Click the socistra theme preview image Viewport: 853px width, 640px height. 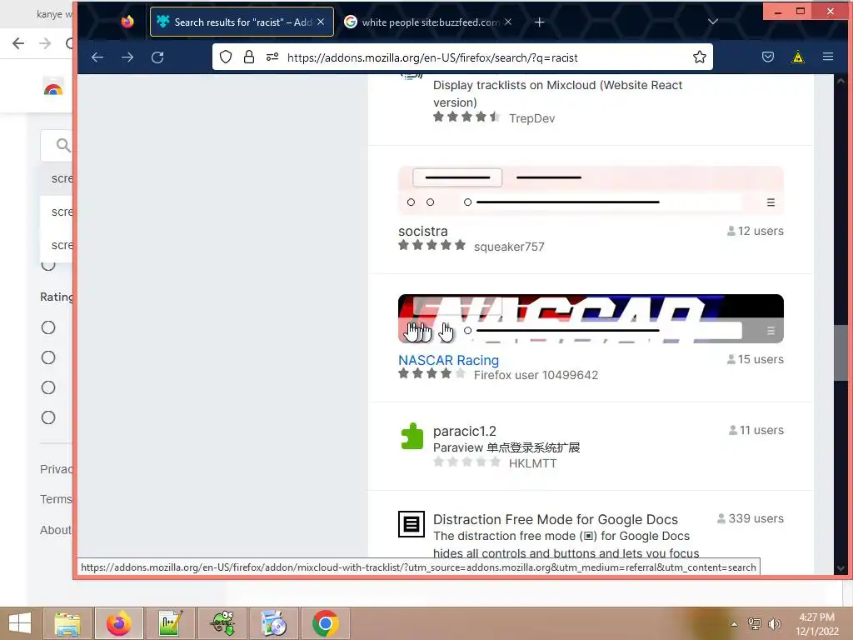tap(591, 191)
